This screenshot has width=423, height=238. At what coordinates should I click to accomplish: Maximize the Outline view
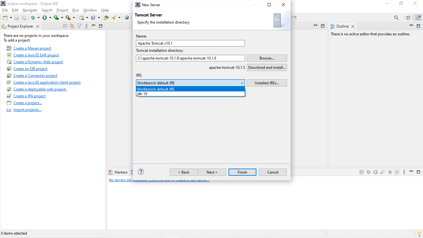click(418, 26)
